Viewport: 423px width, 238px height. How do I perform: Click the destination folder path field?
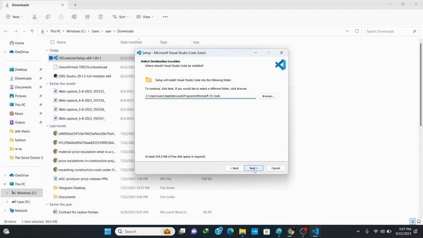(200, 96)
